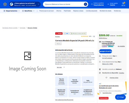The height and width of the screenshot is (103, 129).
Task: Click the image placeholder icon
Action: [x=27, y=56]
